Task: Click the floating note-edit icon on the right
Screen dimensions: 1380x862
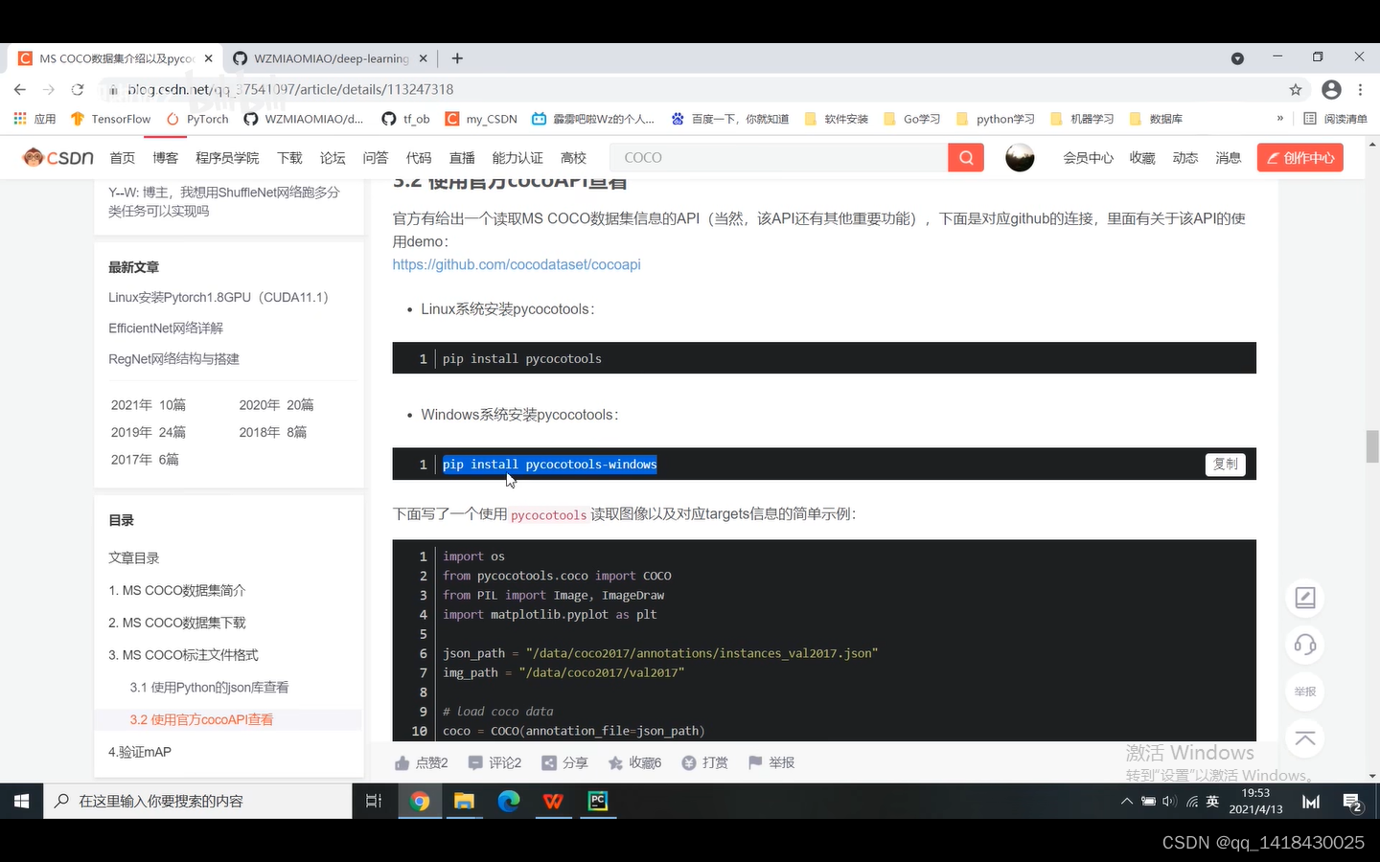Action: click(1305, 598)
